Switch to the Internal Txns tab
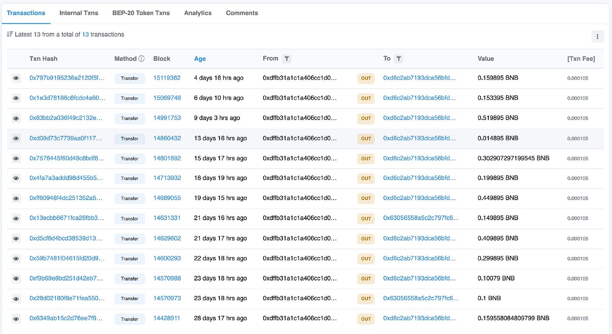This screenshot has height=334, width=612. pos(79,13)
